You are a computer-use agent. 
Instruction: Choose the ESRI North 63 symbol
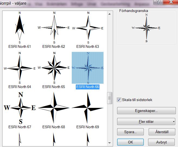[88, 28]
